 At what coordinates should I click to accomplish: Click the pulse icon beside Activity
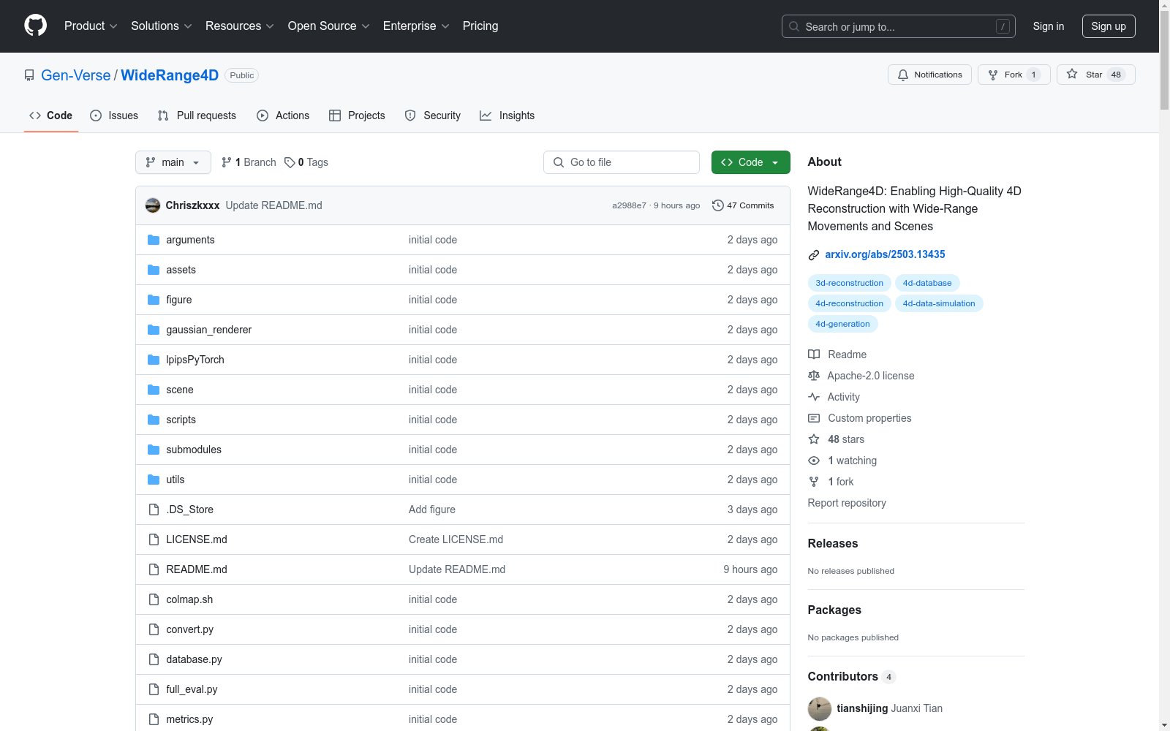click(x=814, y=397)
